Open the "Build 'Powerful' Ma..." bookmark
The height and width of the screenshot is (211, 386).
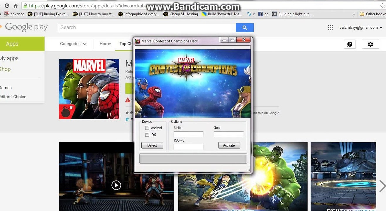(222, 14)
